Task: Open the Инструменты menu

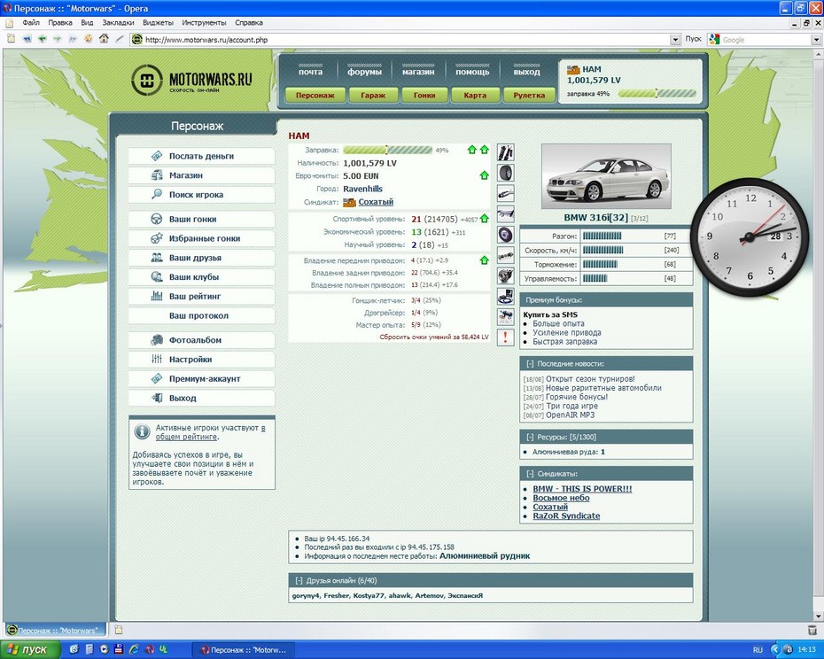Action: coord(204,23)
